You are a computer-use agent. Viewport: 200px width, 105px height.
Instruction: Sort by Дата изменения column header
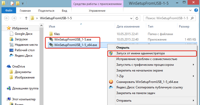[128, 27]
